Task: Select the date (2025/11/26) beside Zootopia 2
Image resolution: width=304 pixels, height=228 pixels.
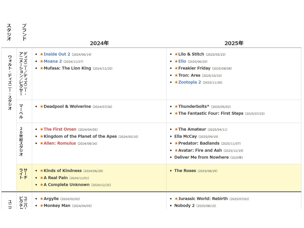Action: pyautogui.click(x=213, y=83)
